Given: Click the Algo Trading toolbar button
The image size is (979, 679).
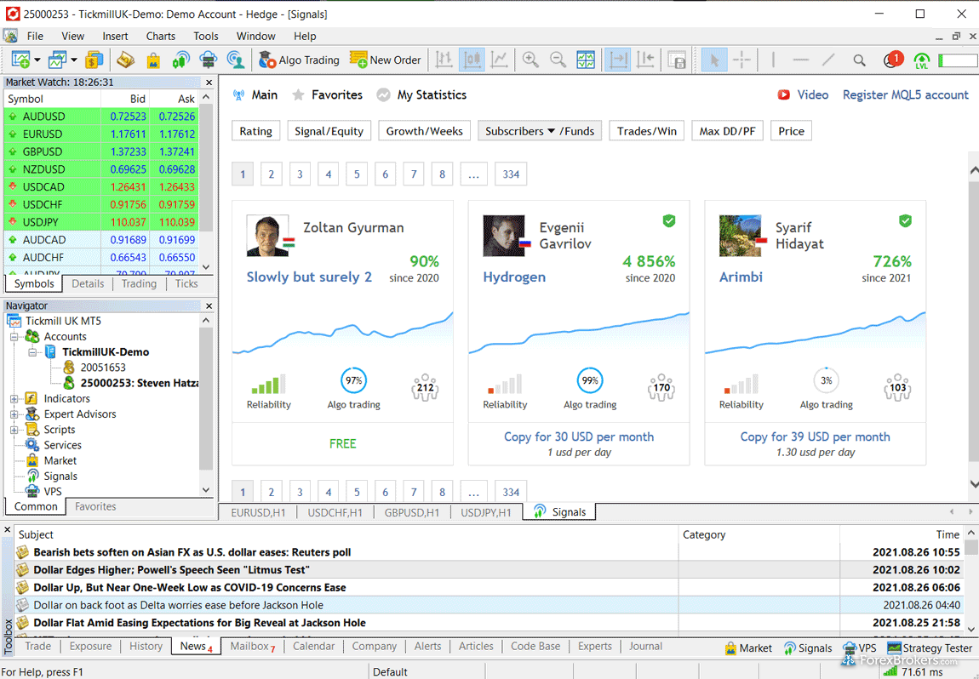Looking at the screenshot, I should [299, 60].
